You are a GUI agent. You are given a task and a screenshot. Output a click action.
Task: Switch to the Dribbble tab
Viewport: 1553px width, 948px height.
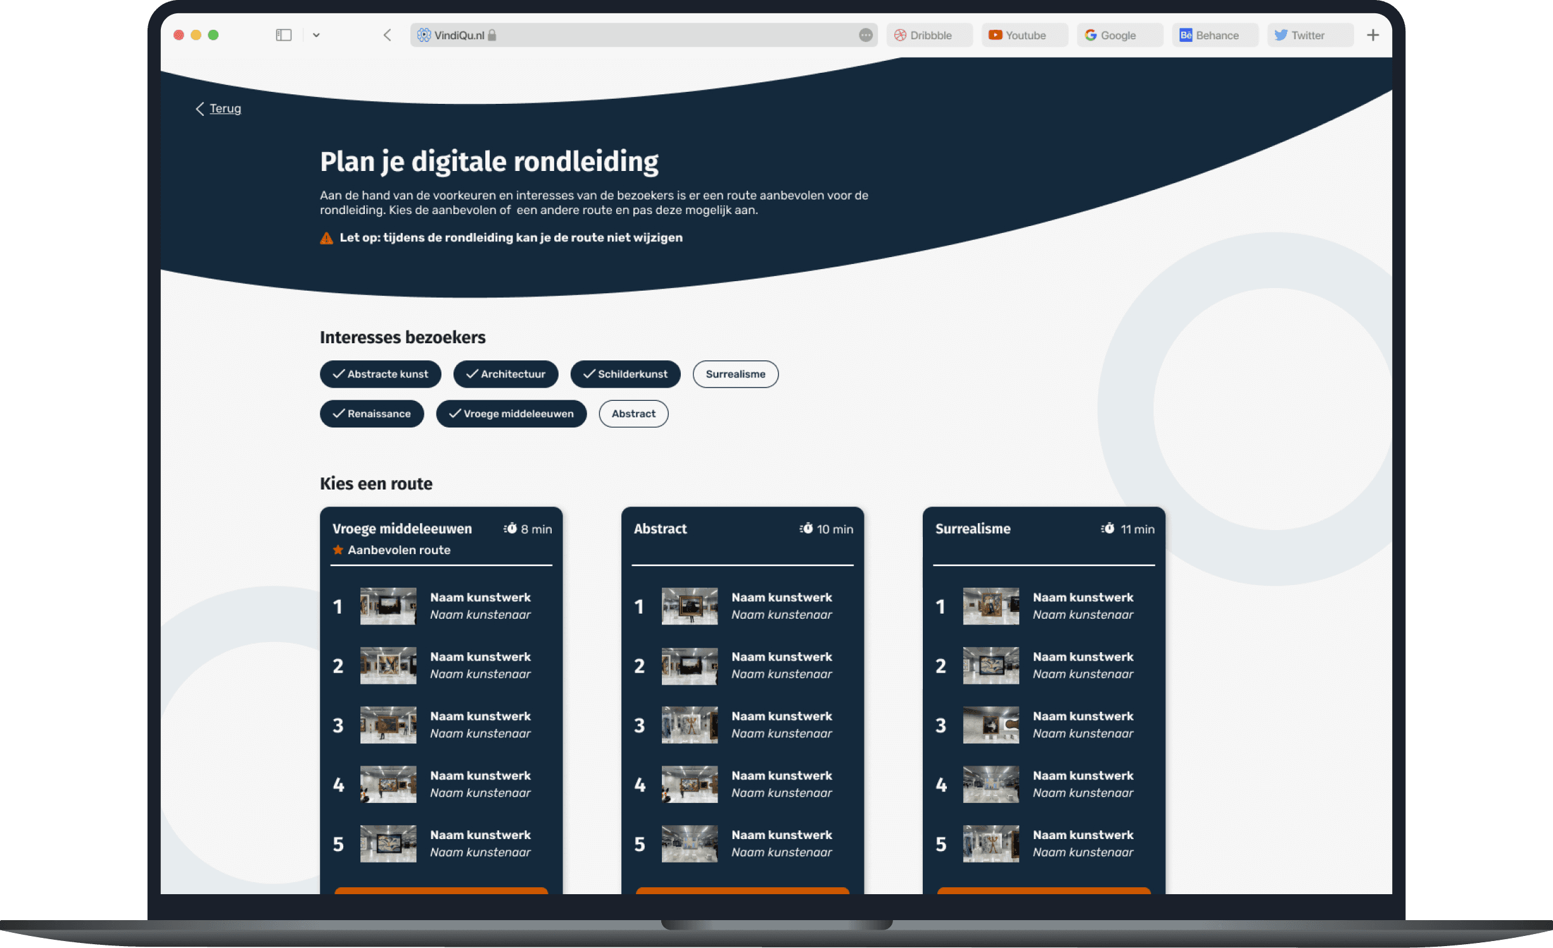coord(929,35)
